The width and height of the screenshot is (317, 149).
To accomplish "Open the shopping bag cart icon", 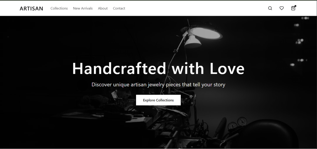I will tap(293, 8).
